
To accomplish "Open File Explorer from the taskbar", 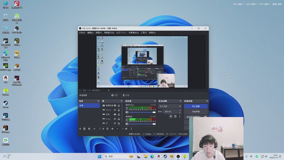I will 146,156.
